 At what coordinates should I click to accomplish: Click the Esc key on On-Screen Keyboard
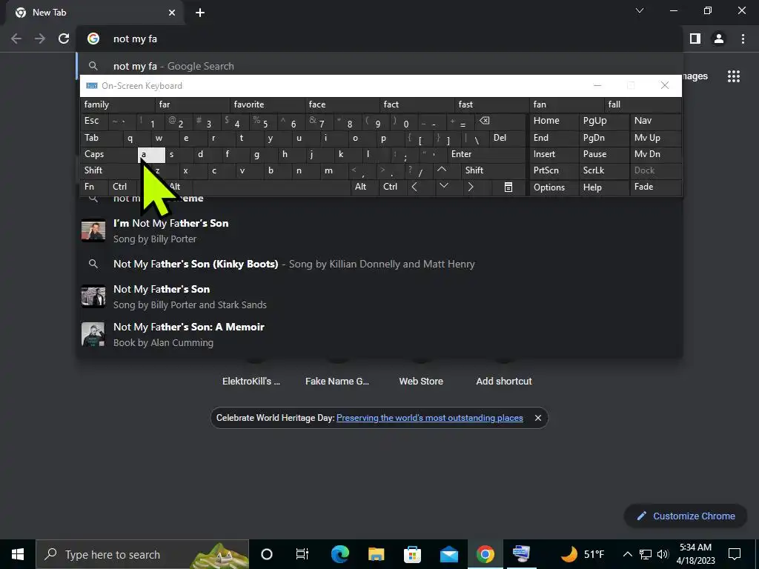[94, 121]
